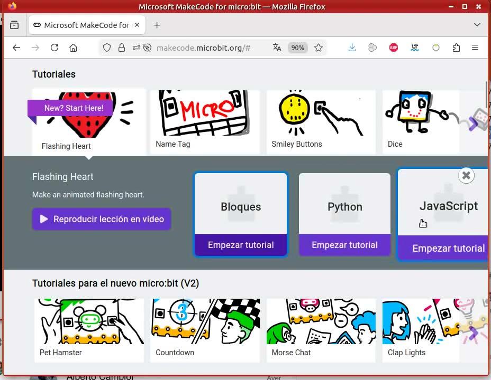Translate this page icon
Viewport: 491px width, 380px height.
[x=277, y=47]
